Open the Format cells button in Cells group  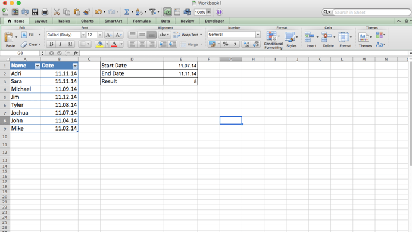coord(345,40)
